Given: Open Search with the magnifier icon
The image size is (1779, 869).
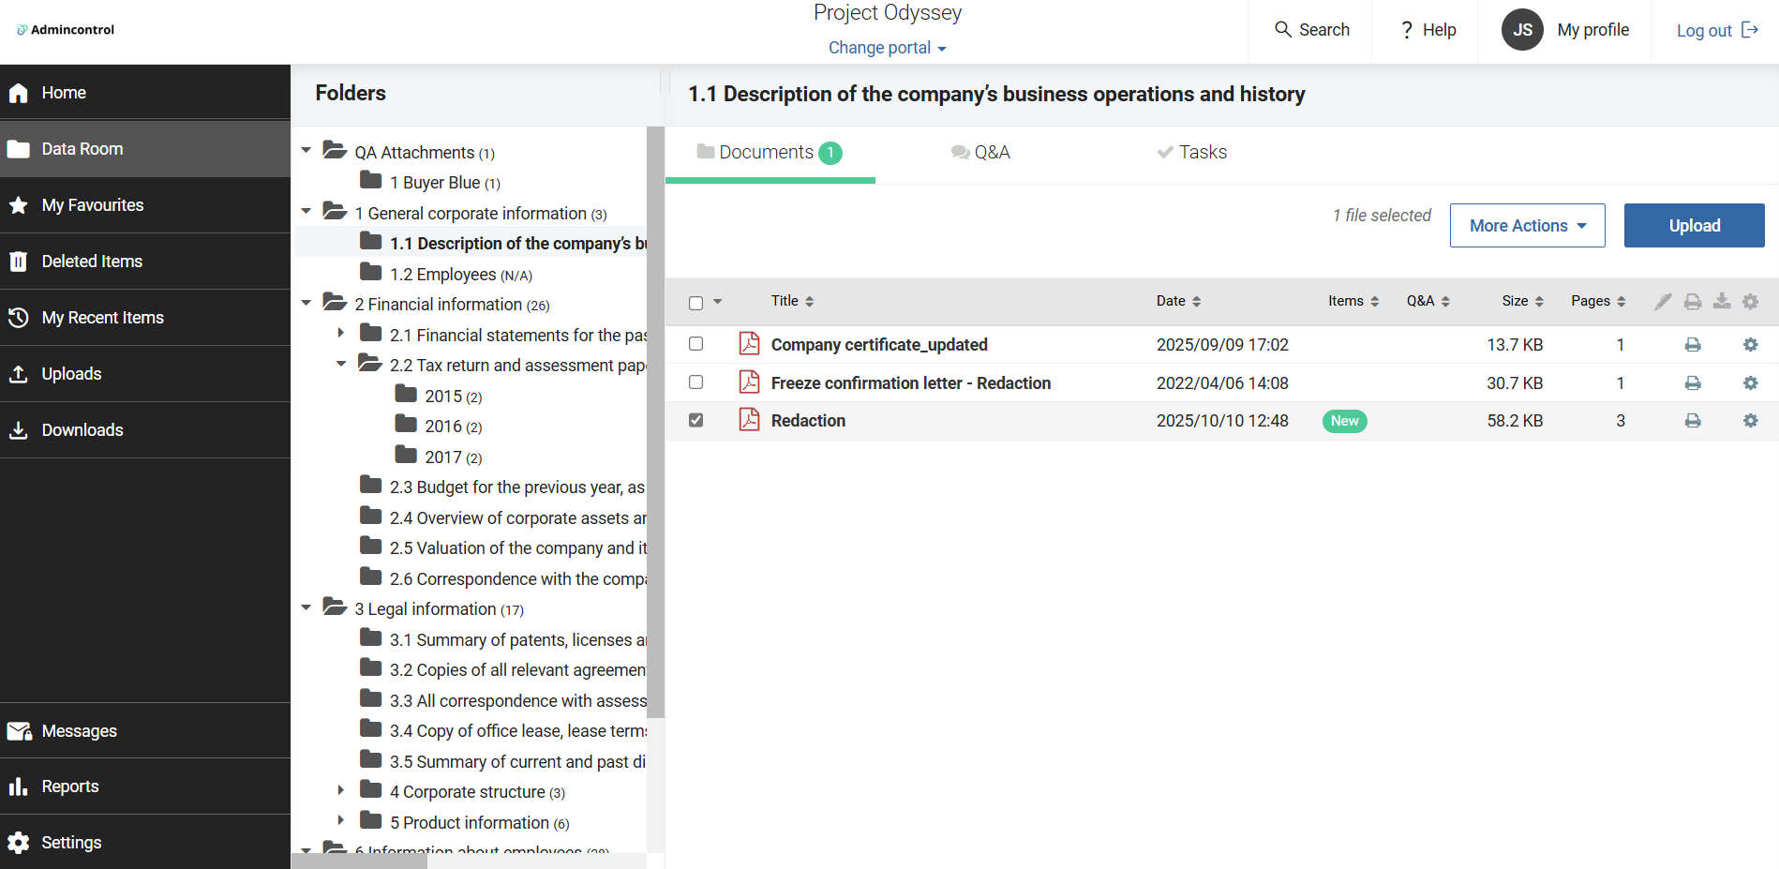Looking at the screenshot, I should pos(1283,30).
